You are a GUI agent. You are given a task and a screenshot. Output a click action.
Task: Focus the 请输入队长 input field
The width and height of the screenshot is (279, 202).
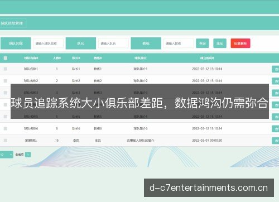[113, 44]
